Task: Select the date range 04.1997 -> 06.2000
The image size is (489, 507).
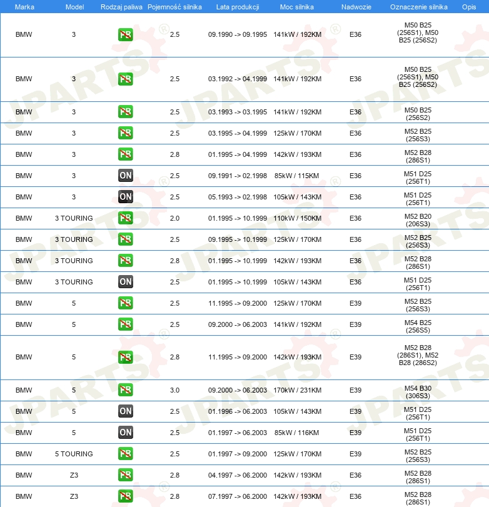Action: 238,475
